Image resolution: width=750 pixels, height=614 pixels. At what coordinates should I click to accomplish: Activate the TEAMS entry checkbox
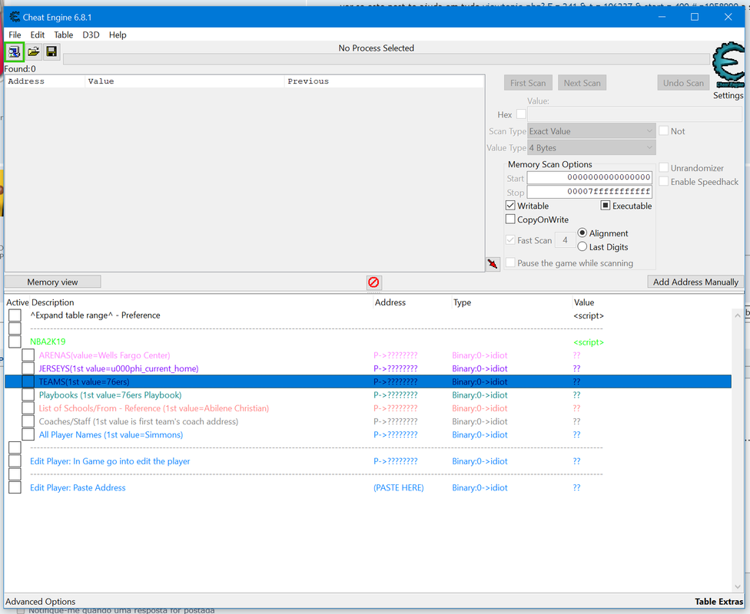click(x=28, y=381)
